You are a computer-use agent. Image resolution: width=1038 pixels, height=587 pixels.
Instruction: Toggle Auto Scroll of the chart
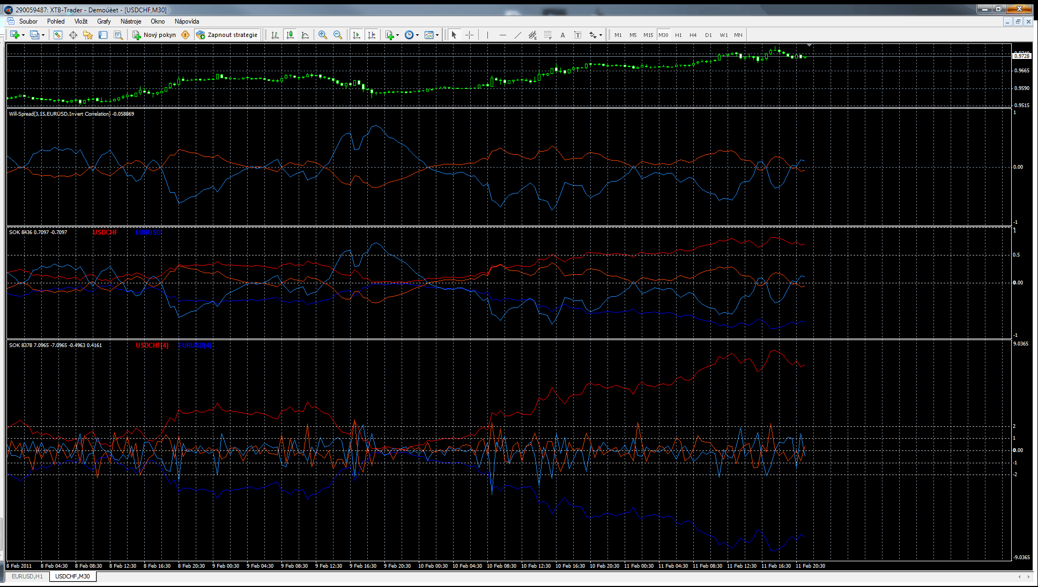(x=357, y=35)
